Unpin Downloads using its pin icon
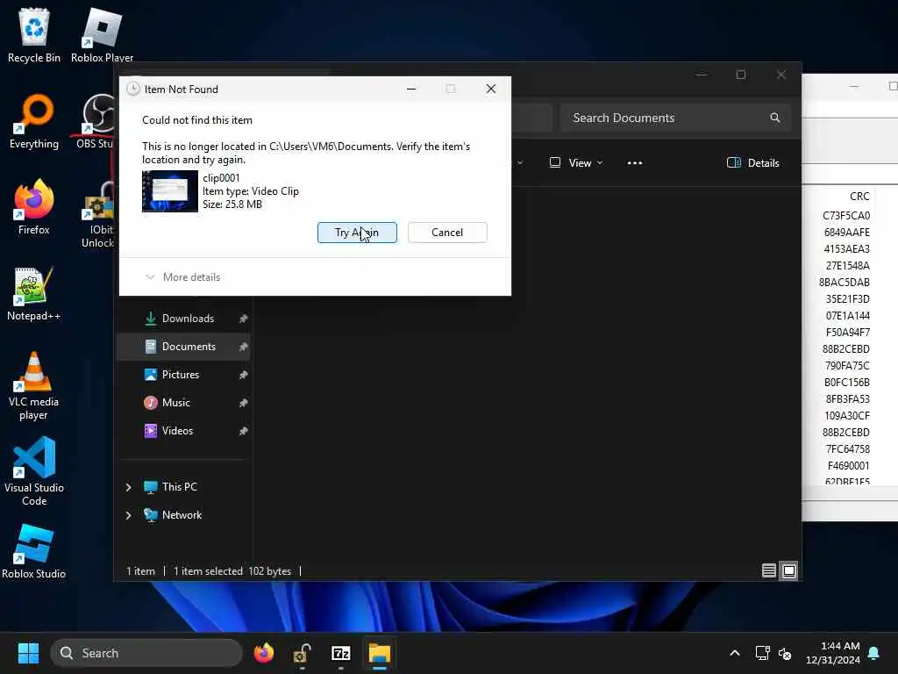This screenshot has width=898, height=674. (243, 319)
